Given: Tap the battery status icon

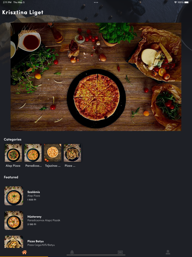Looking at the screenshot, I should click(187, 2).
